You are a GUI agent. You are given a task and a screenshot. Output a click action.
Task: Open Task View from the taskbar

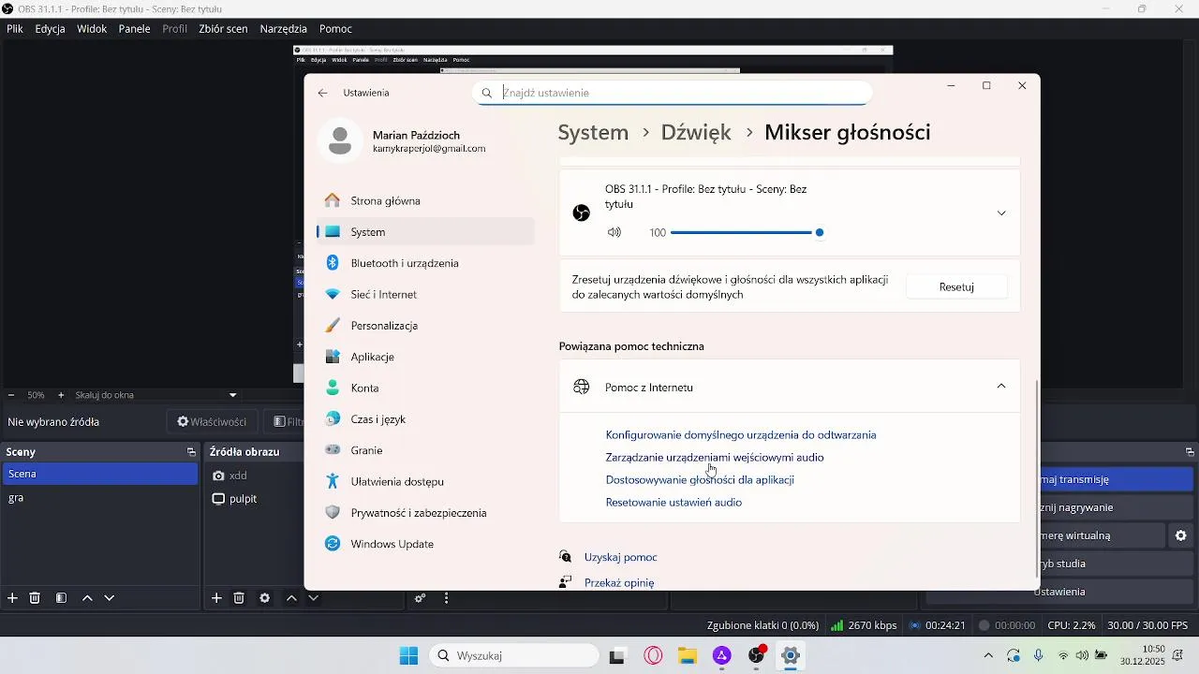point(617,656)
